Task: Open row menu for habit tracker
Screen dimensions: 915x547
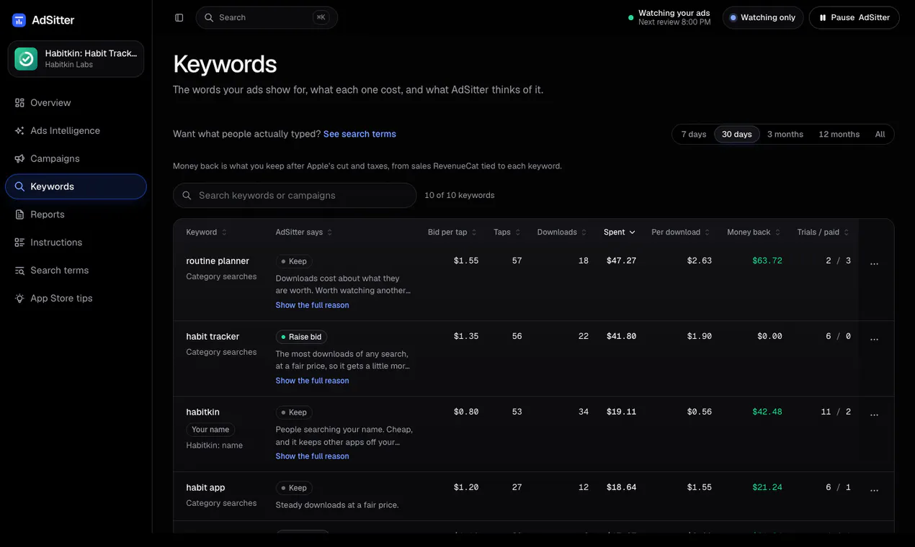Action: (874, 339)
